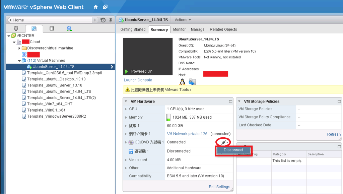This screenshot has width=343, height=194.
Task: Switch to the Monitor tab
Action: 180,29
